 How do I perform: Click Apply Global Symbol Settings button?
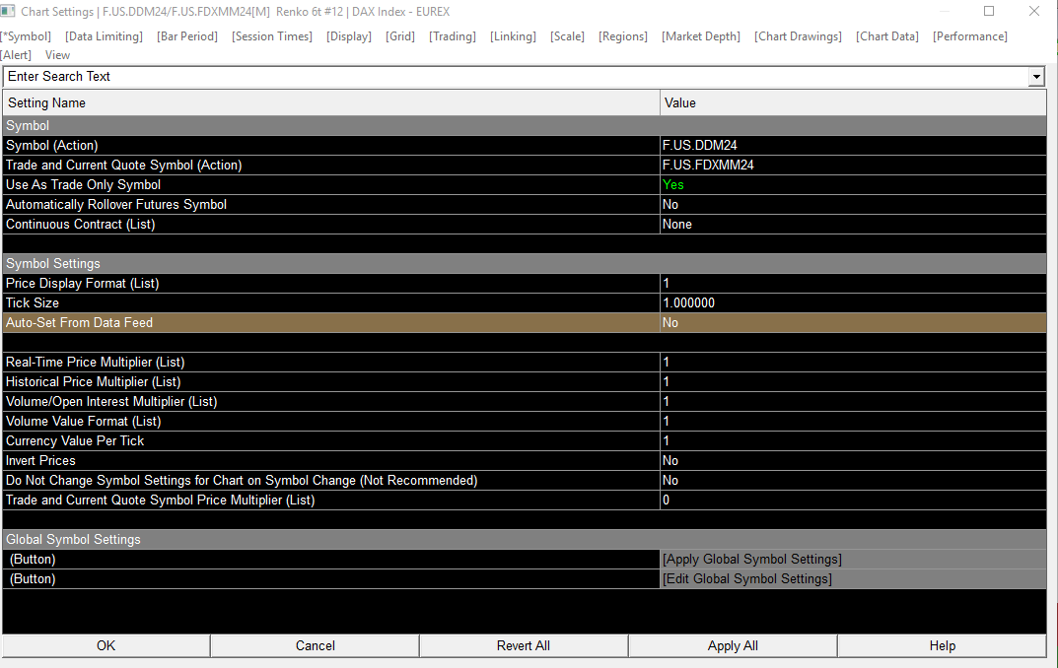752,560
